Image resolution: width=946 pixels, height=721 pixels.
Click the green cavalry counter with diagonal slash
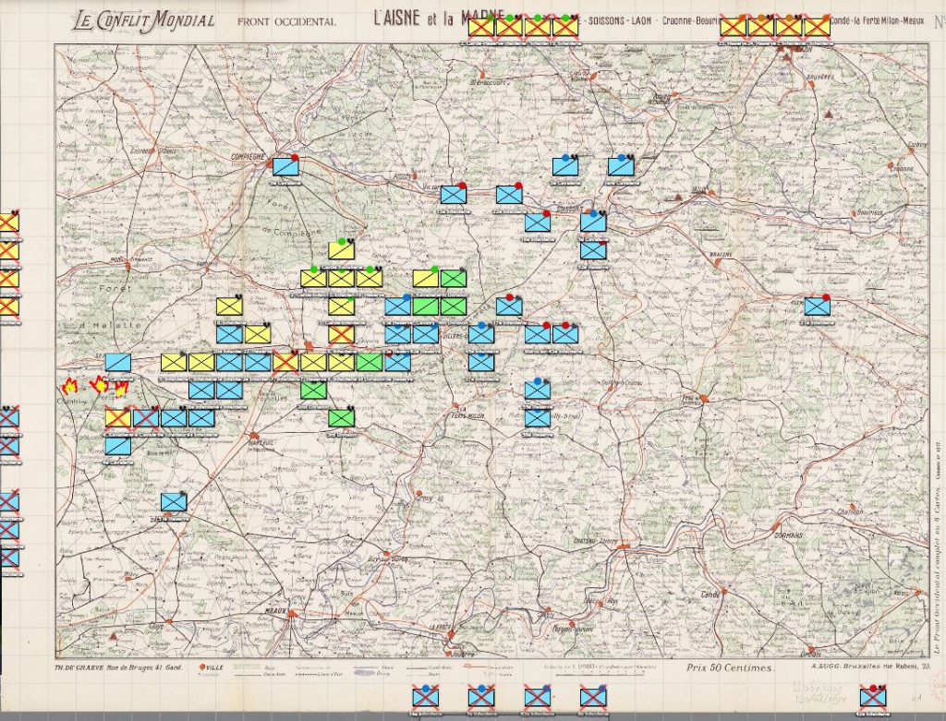point(453,278)
